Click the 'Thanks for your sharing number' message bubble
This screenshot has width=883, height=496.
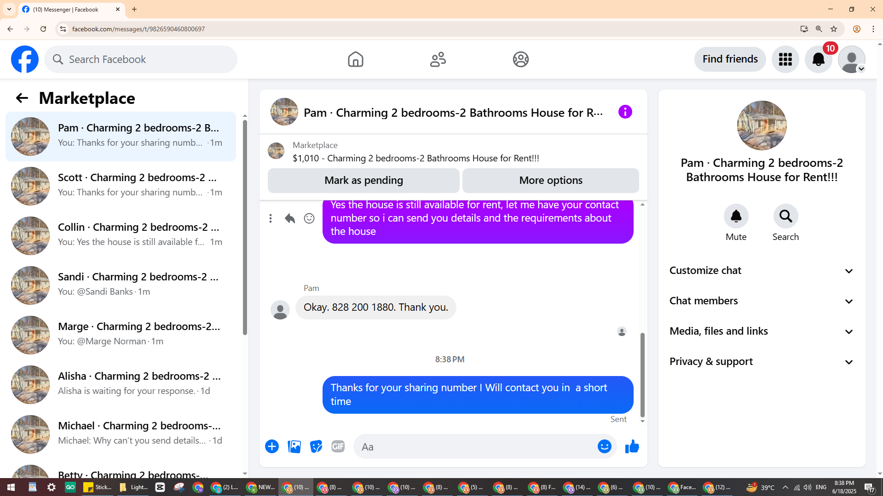pyautogui.click(x=478, y=395)
